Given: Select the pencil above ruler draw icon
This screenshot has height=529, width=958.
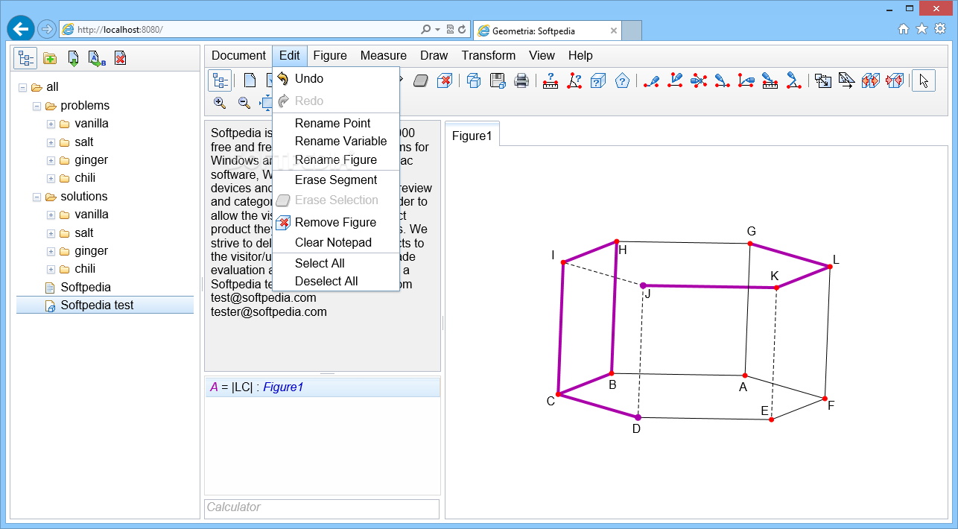Looking at the screenshot, I should (770, 80).
